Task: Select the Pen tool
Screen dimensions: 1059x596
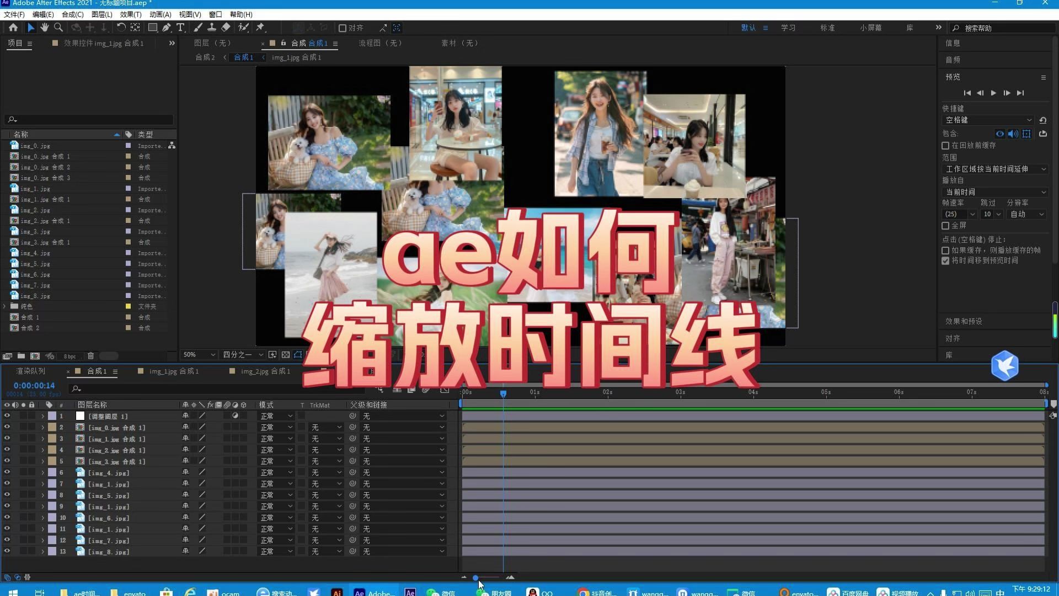Action: click(167, 28)
